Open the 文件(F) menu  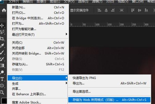[x=14, y=2]
